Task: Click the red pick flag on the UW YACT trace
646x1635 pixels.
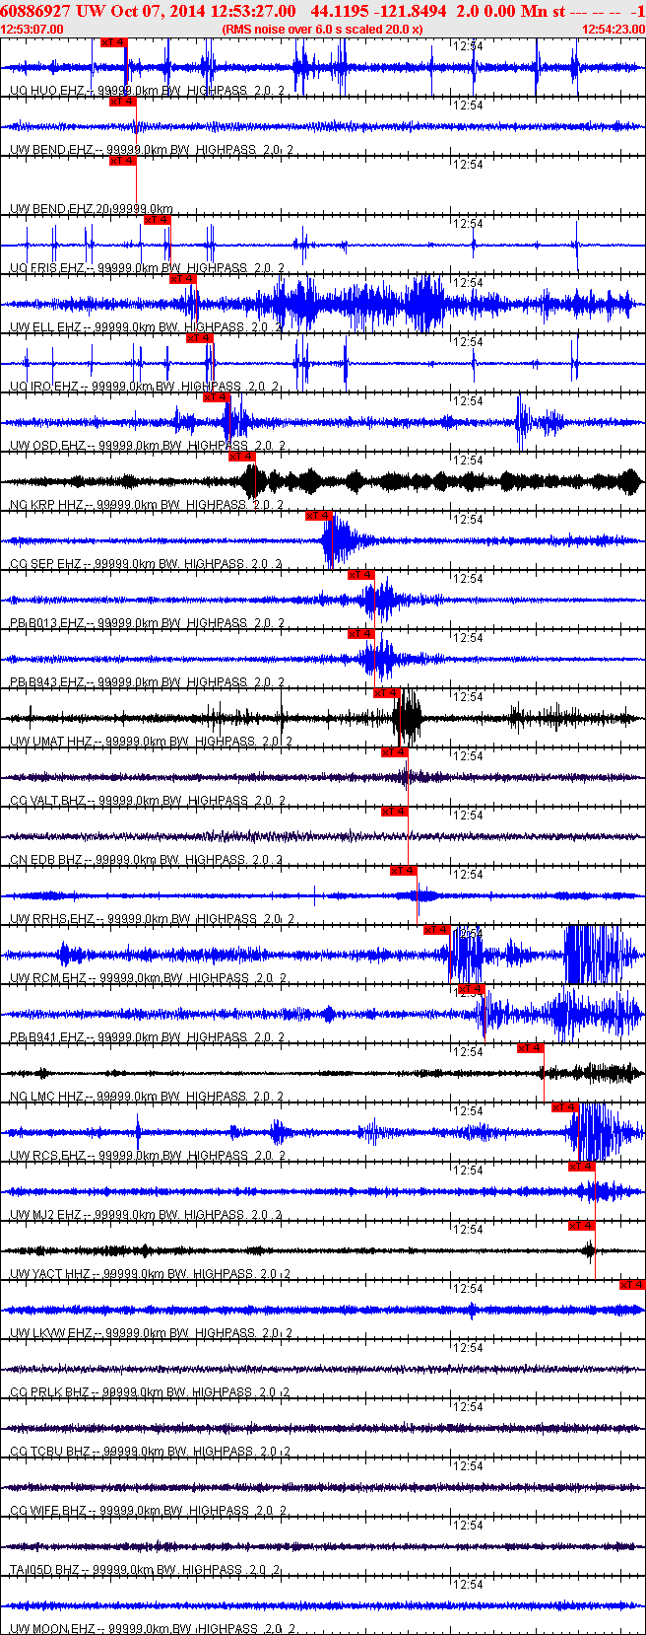Action: 582,1226
